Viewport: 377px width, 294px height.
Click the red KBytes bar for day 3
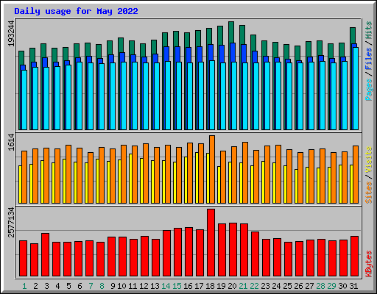(x=45, y=255)
